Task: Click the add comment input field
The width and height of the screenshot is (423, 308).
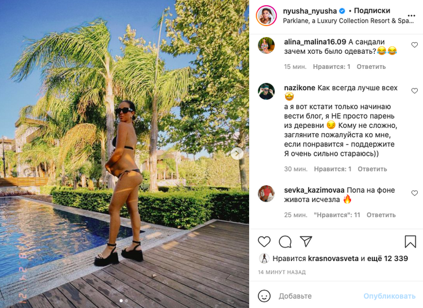Action: [x=318, y=296]
